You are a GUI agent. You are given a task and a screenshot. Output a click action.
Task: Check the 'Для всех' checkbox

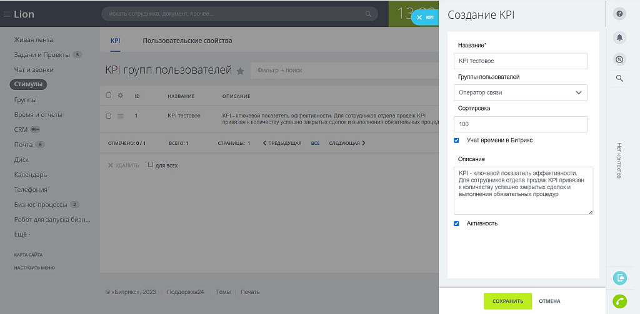pyautogui.click(x=151, y=165)
